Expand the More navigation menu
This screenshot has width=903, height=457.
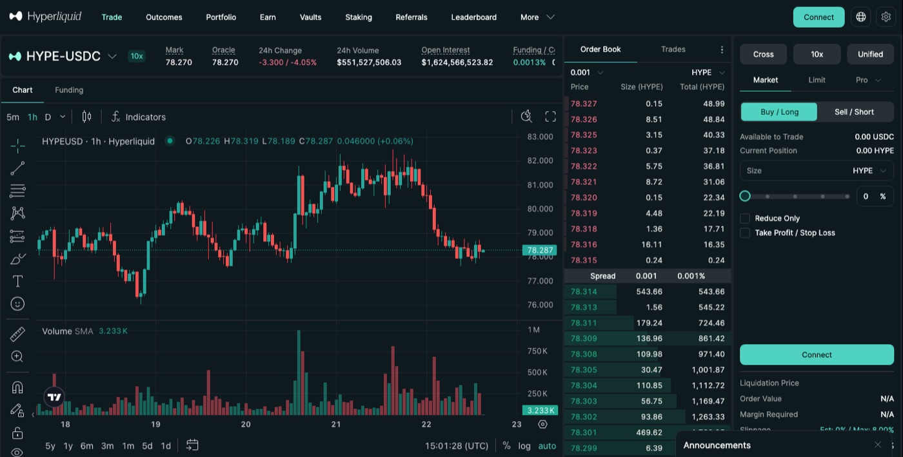[537, 17]
